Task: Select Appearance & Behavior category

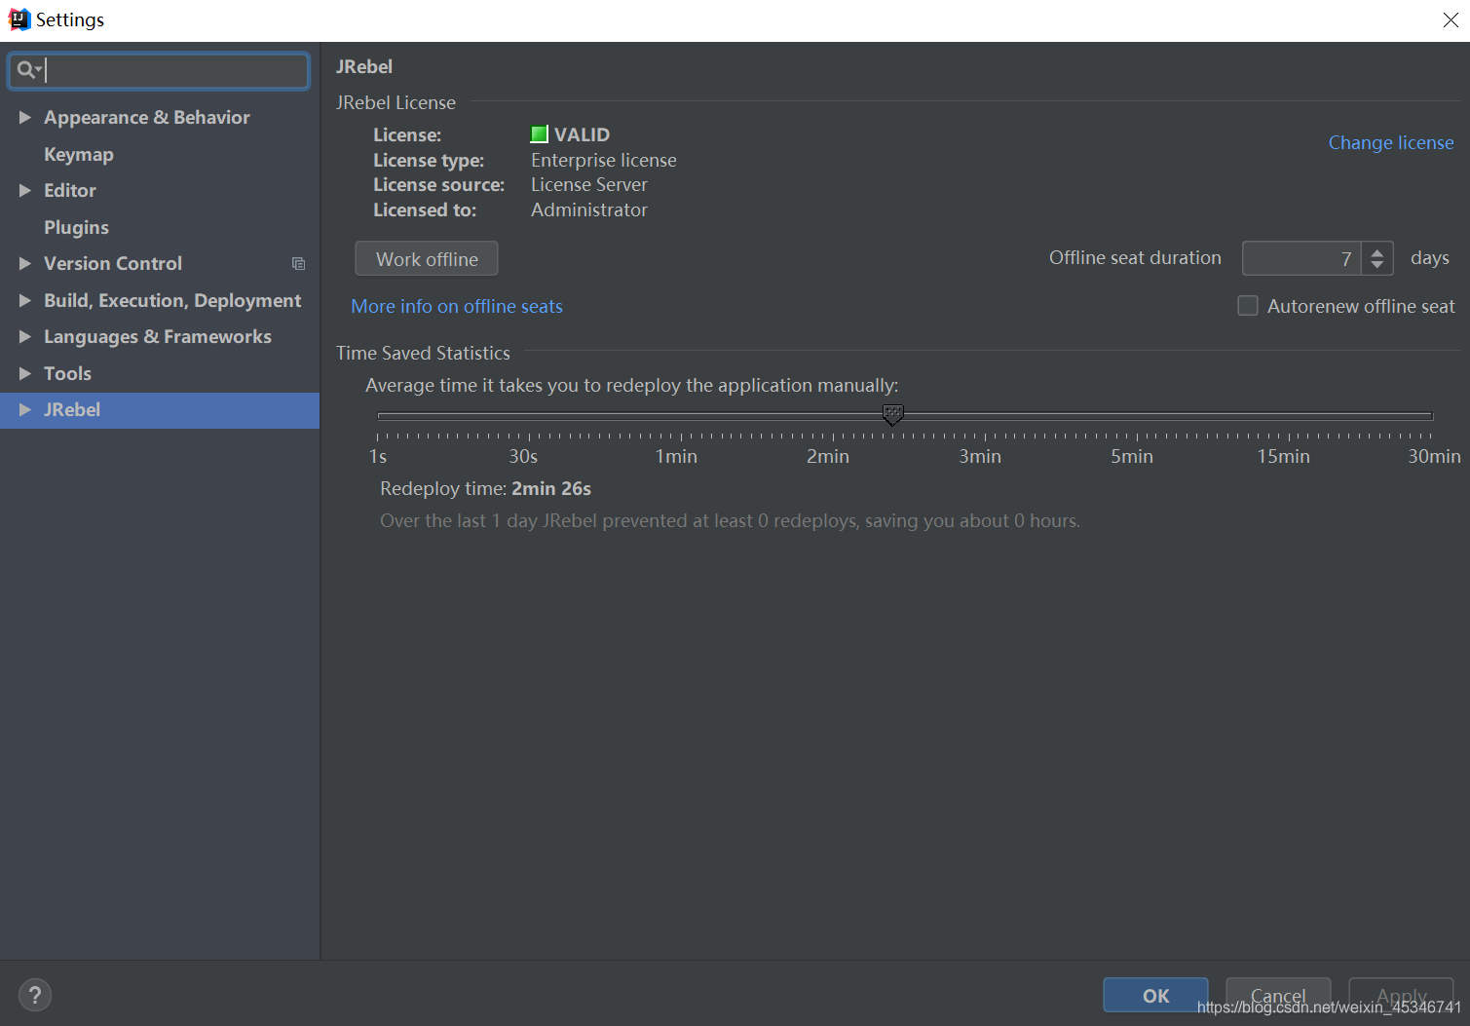Action: pos(147,117)
